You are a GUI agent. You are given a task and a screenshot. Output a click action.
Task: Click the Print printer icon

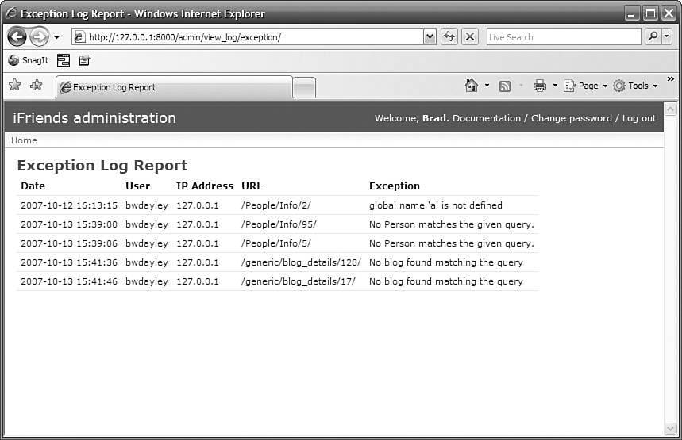click(540, 86)
